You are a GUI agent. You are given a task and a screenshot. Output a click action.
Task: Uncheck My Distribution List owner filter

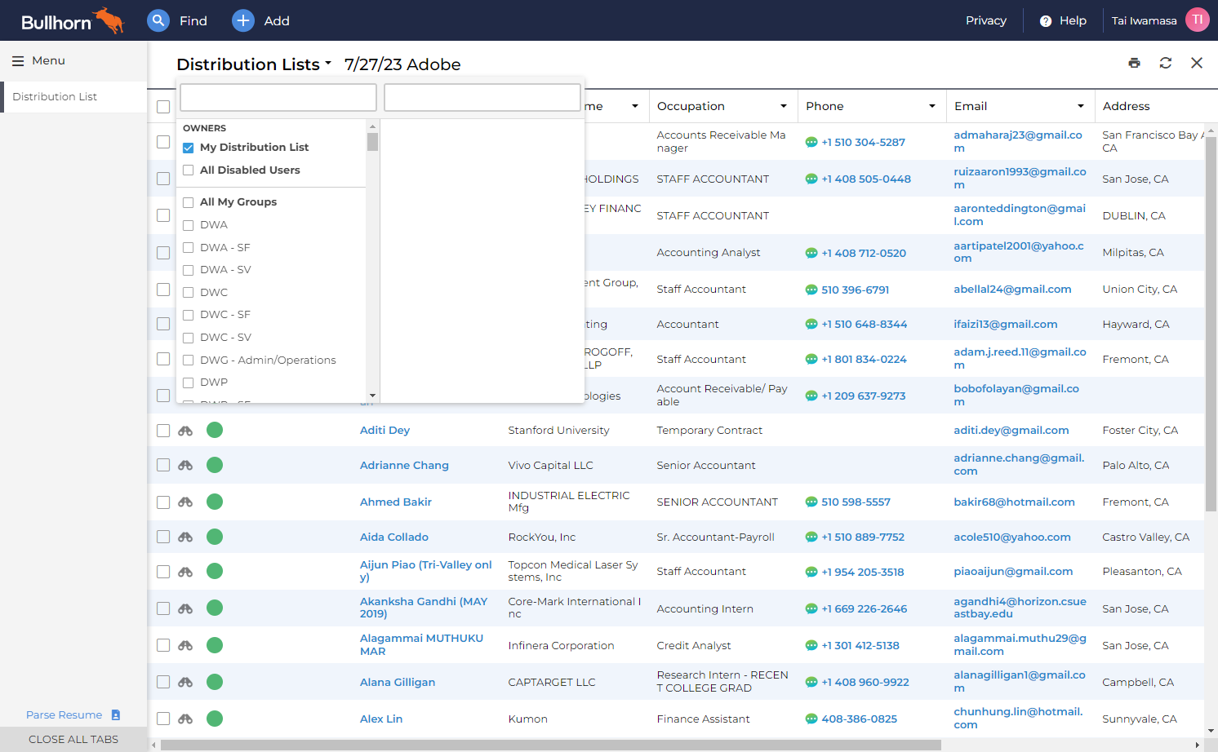189,148
